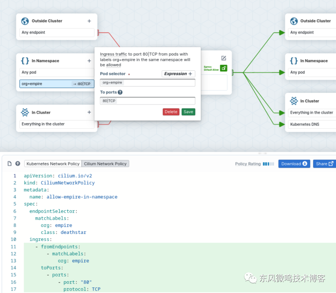
Task: Add an Expression to pod selector
Action: pyautogui.click(x=178, y=74)
